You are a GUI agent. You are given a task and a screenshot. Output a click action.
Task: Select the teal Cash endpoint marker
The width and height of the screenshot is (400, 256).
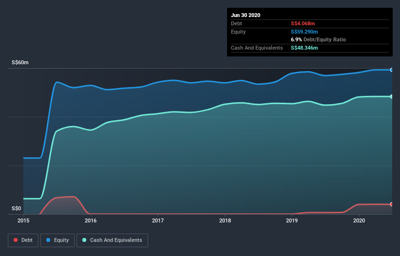tap(392, 96)
